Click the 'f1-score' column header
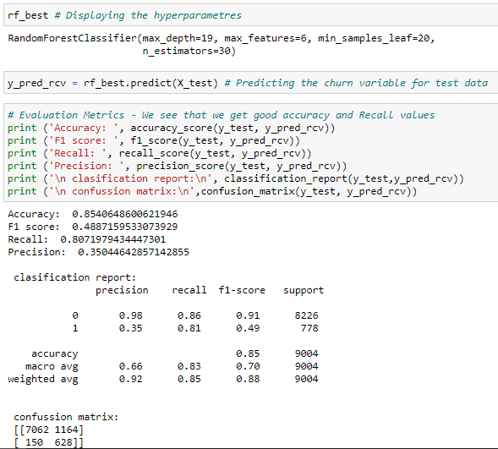This screenshot has width=498, height=449. [x=242, y=290]
